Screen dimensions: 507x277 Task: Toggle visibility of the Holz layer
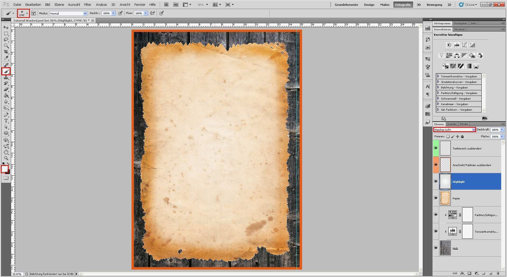click(436, 248)
